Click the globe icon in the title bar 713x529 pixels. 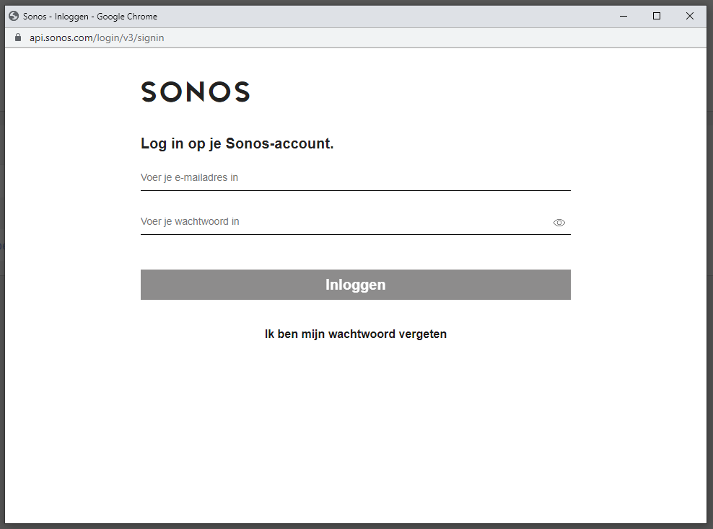tap(14, 16)
